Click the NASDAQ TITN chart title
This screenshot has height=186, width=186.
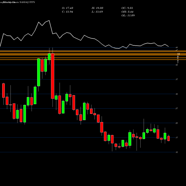pyautogui.click(x=27, y=2)
